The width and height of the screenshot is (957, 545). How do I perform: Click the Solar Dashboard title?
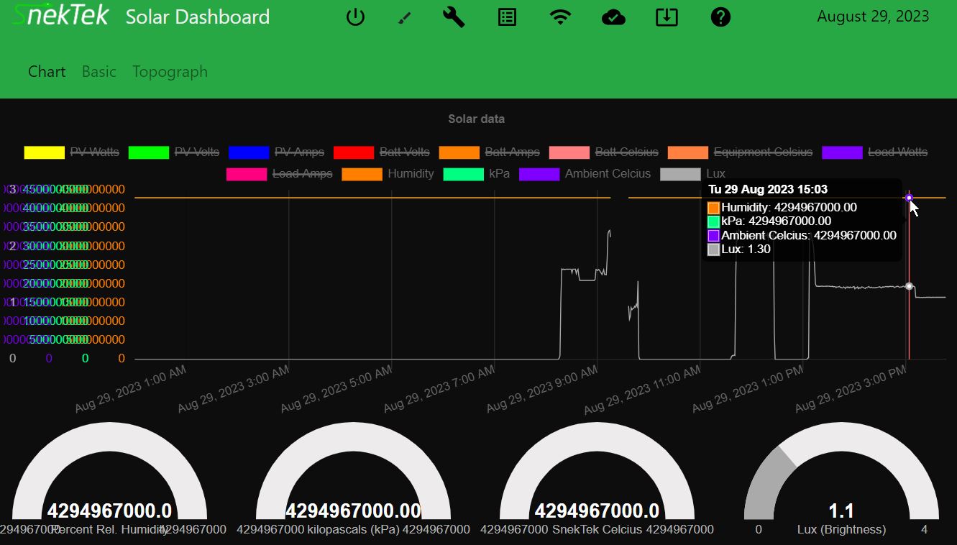pos(198,17)
